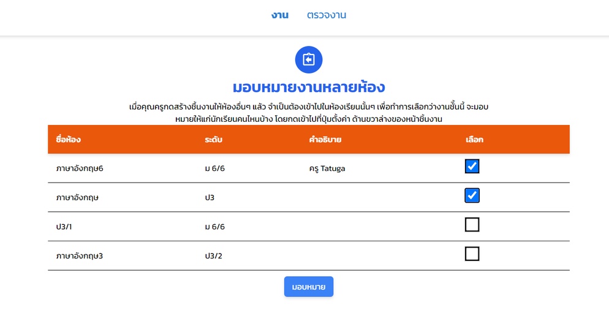Screen dimensions: 609x316
Task: Switch to the ตรวจงาน tab
Action: point(326,15)
